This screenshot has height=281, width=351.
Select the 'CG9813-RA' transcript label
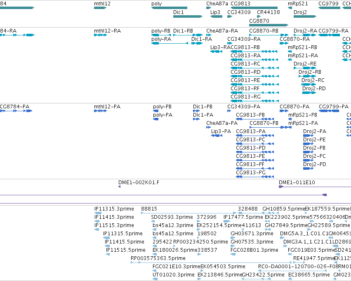click(245, 56)
